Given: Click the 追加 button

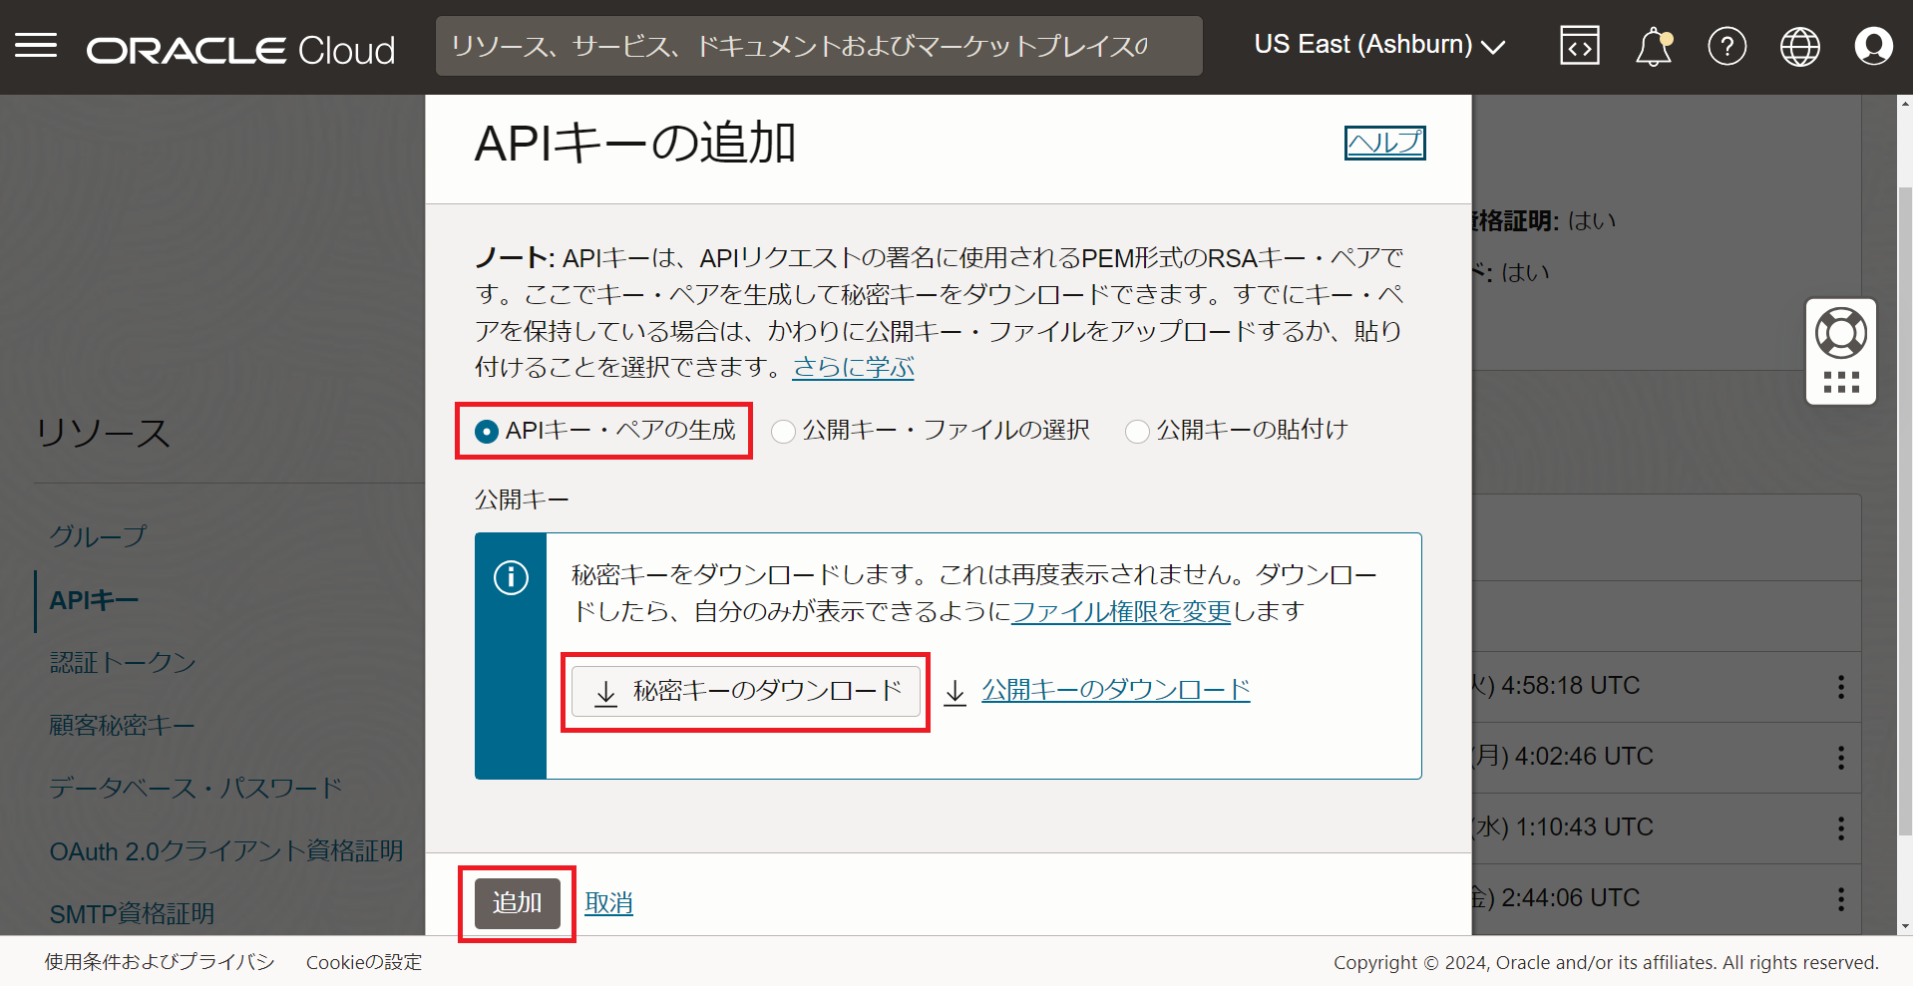Looking at the screenshot, I should (517, 903).
